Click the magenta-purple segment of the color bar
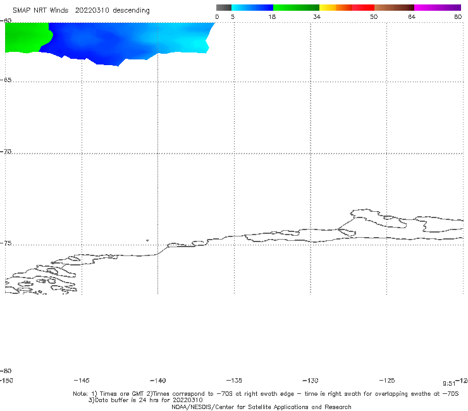 click(438, 8)
